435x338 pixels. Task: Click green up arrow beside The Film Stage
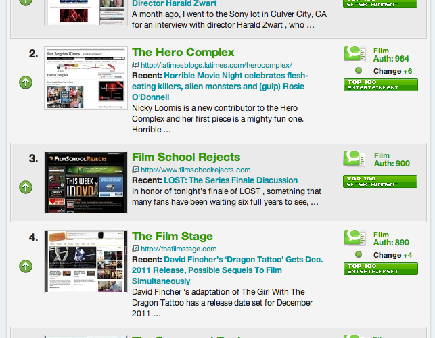coord(26,267)
